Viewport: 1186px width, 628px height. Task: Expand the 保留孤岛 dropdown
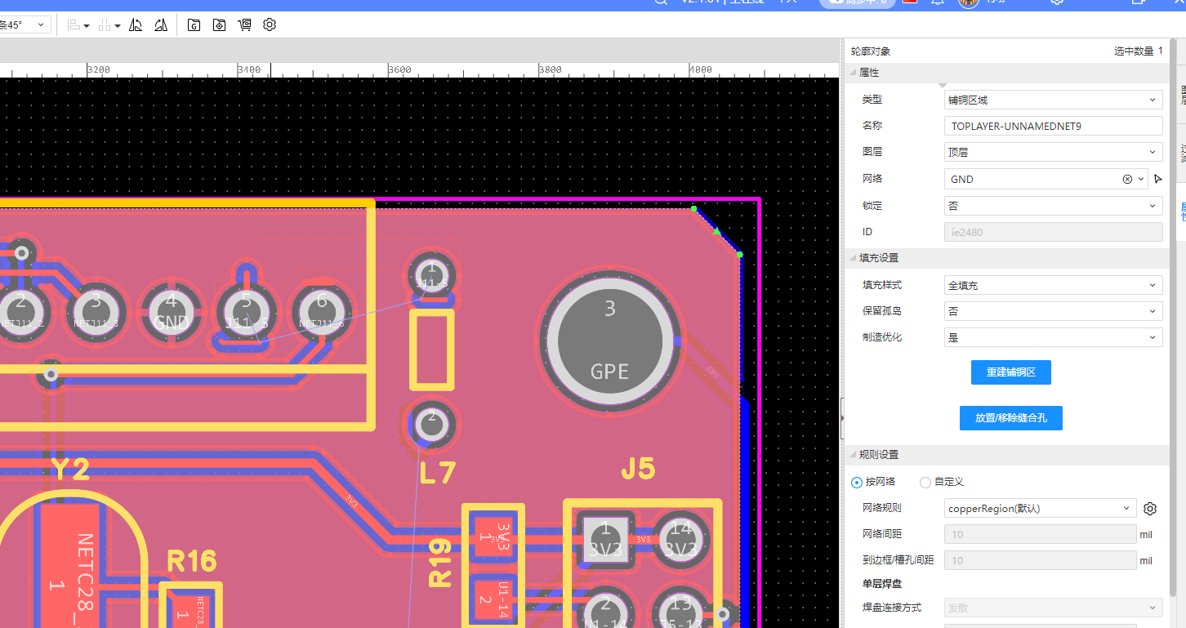[1053, 311]
